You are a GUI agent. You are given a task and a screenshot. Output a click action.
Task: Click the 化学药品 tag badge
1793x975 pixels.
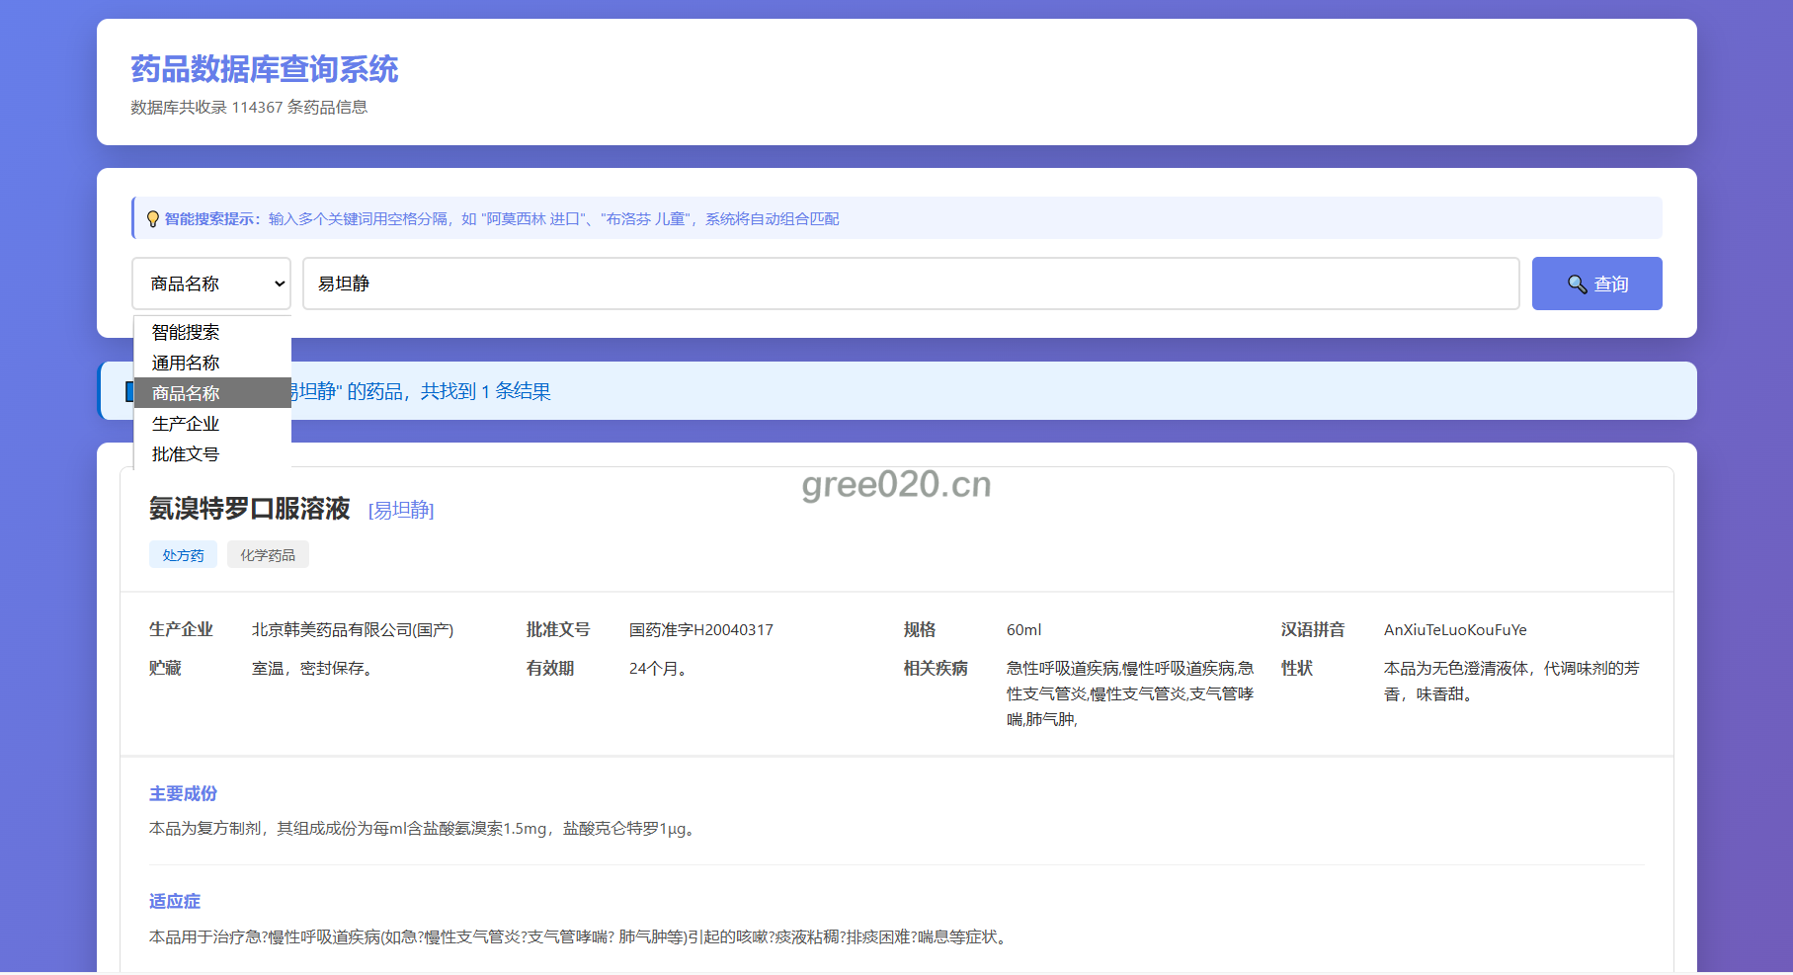268,555
